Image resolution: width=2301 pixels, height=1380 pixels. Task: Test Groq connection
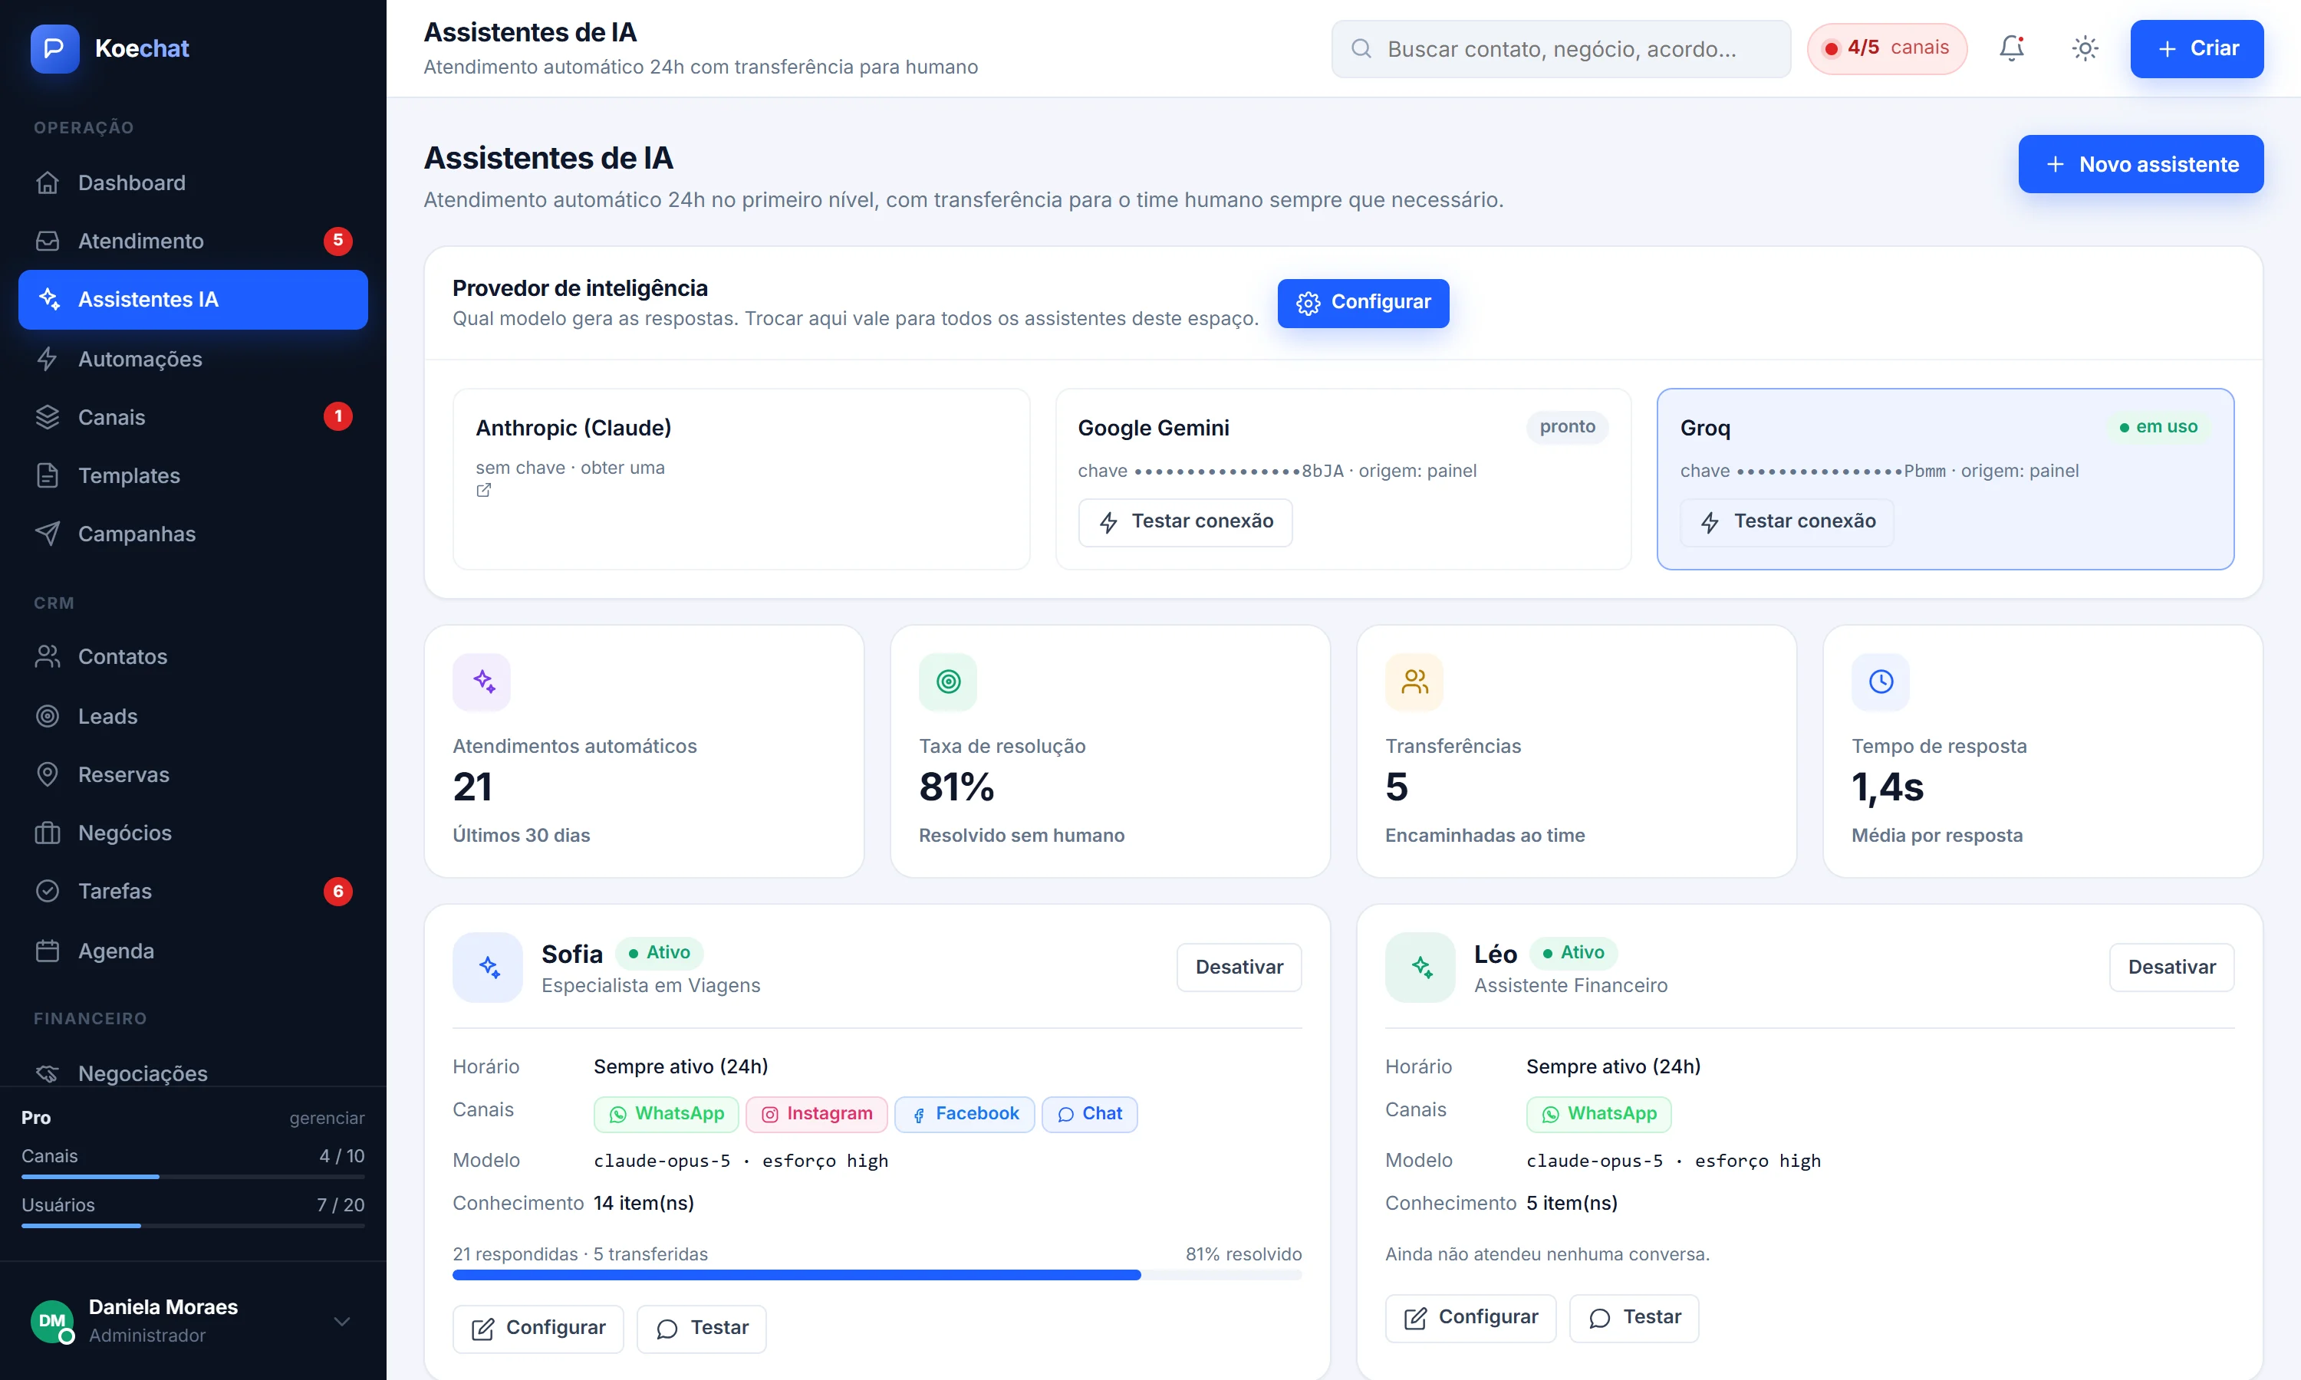point(1786,521)
